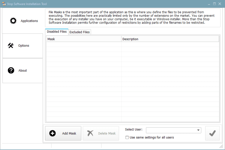Screen dimensions: 225x150
Task: Click inside the Select User combo box
Action: click(173, 130)
